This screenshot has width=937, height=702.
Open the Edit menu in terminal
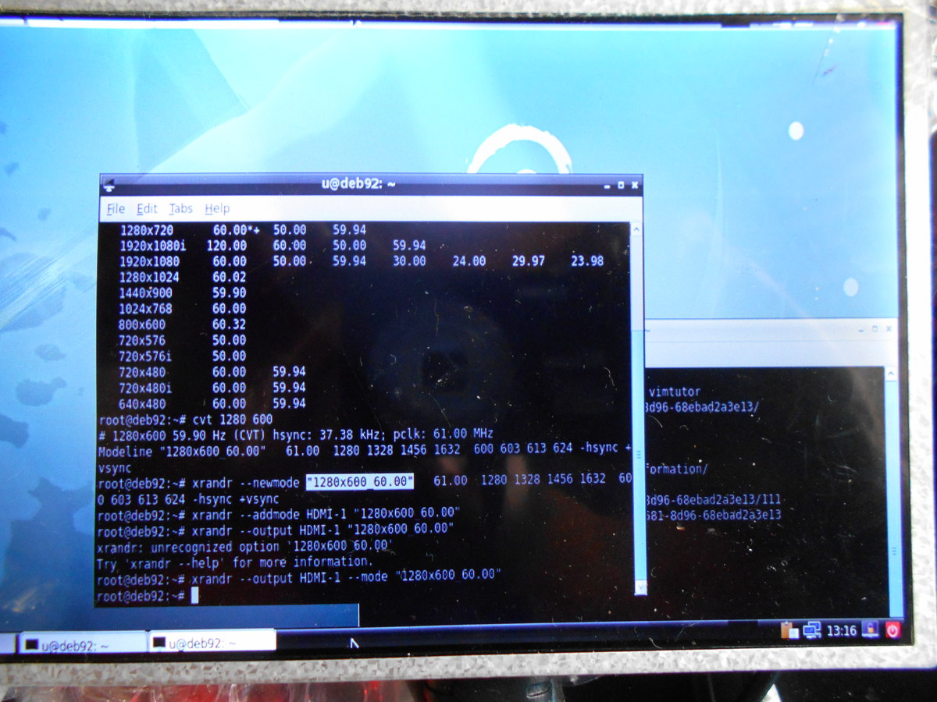(147, 209)
